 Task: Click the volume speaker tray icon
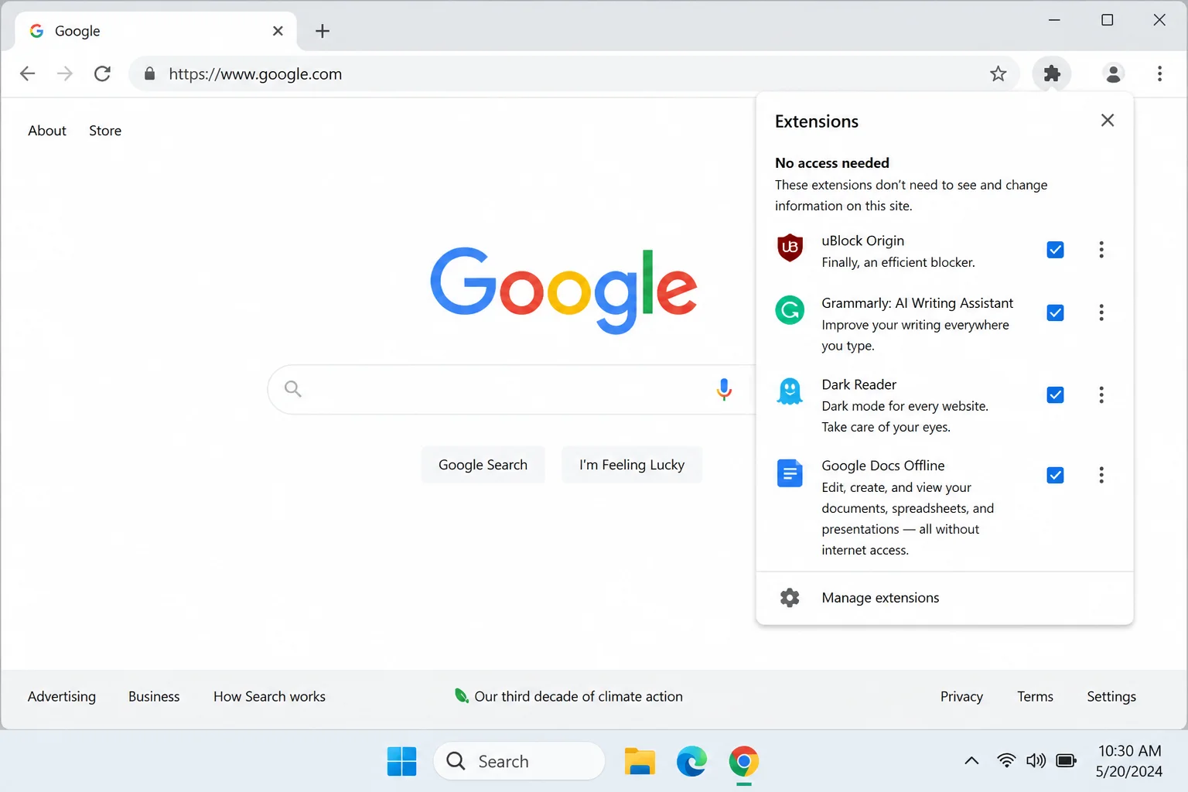click(1036, 761)
